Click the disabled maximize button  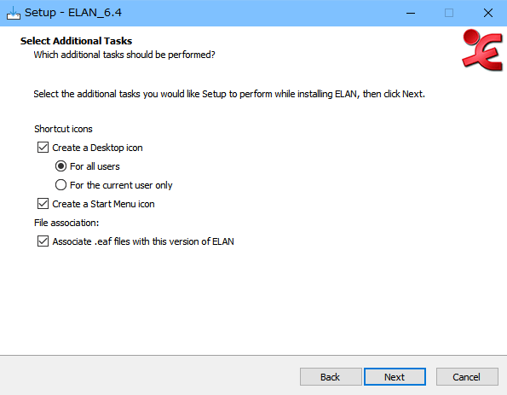pos(449,13)
